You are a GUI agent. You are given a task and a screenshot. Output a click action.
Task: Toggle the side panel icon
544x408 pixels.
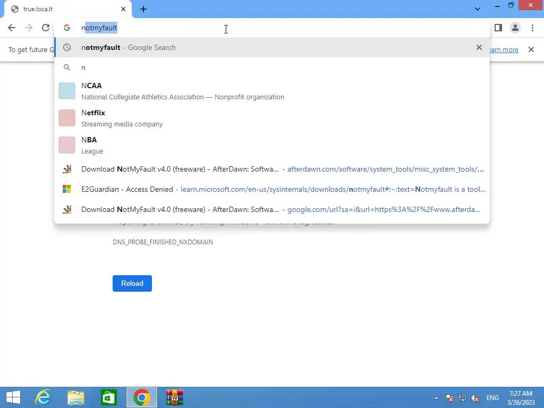498,28
